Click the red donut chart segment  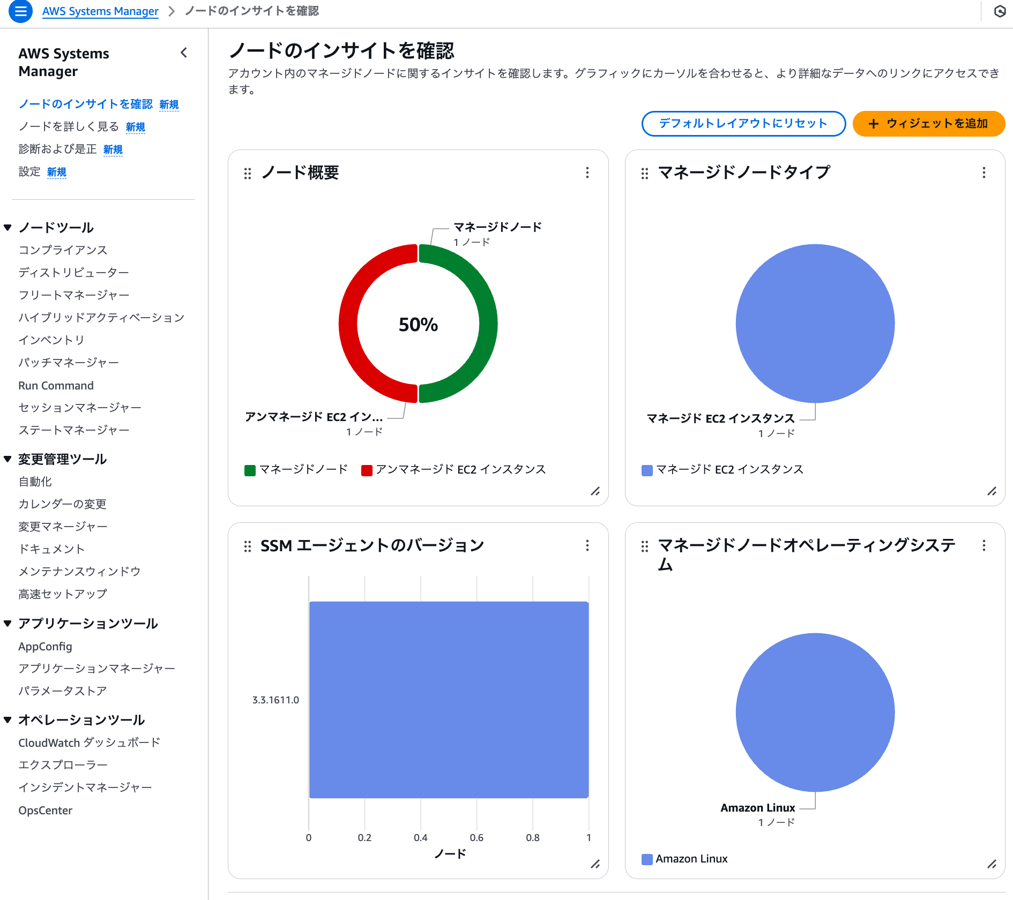[x=348, y=324]
